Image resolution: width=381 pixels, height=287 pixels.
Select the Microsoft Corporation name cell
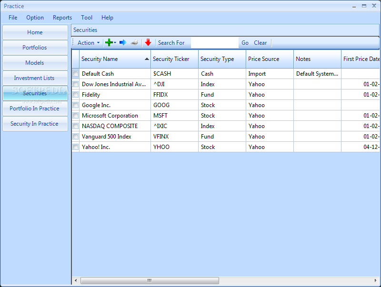[x=115, y=115]
